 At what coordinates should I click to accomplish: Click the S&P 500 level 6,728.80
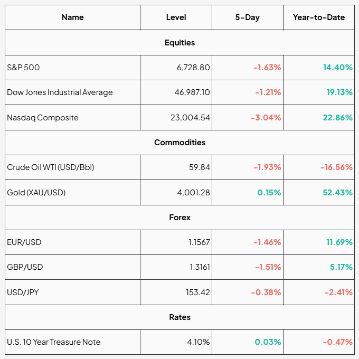point(193,68)
